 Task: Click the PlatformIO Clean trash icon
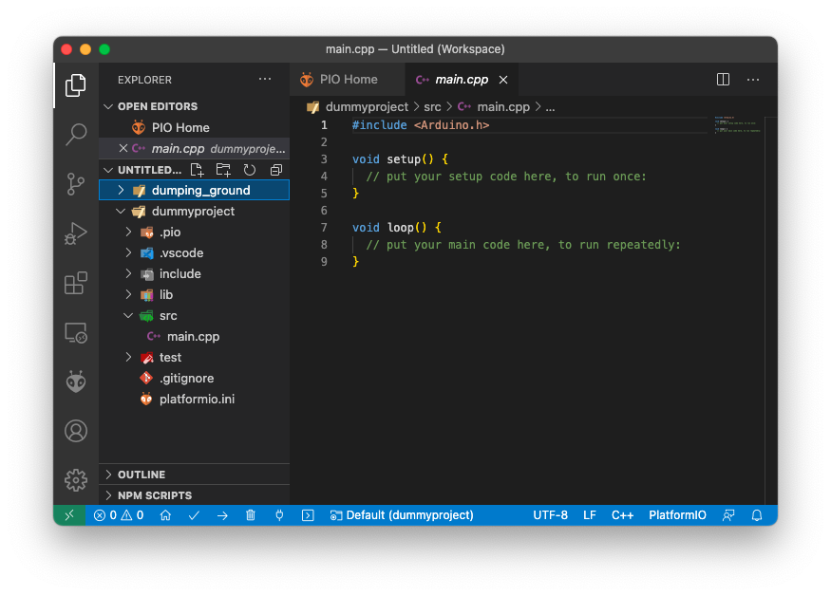(x=251, y=515)
